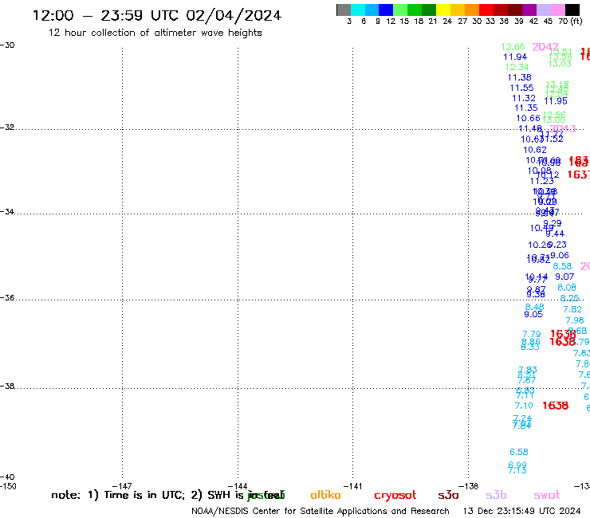Choose the 's3b' satellite legend label

(496, 495)
